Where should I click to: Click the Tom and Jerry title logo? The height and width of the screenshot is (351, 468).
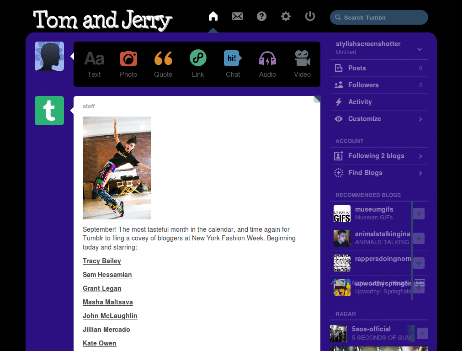(x=102, y=20)
